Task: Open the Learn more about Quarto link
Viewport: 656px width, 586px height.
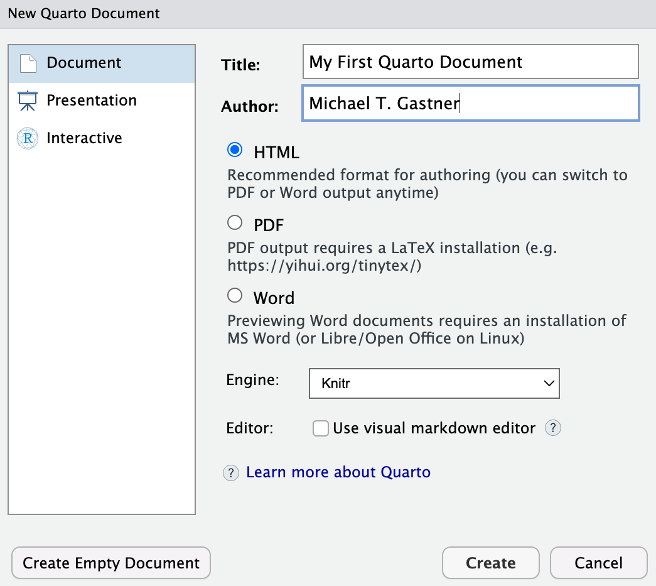Action: 338,472
